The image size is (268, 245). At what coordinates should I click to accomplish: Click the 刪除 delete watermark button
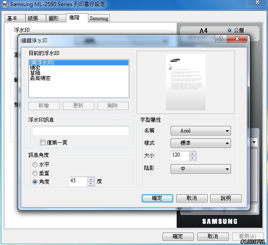[x=113, y=106]
